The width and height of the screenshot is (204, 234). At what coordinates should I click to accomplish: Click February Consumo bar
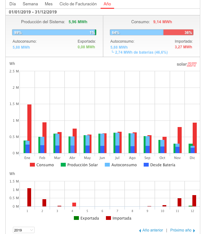pos(44,138)
